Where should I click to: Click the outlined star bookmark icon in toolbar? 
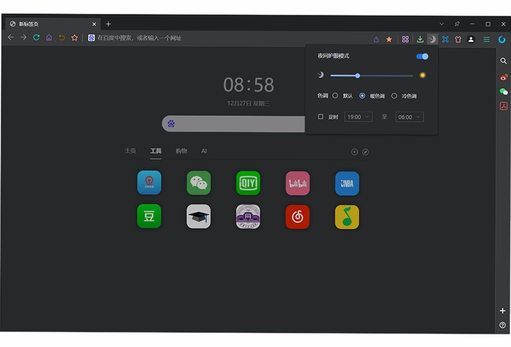[75, 38]
